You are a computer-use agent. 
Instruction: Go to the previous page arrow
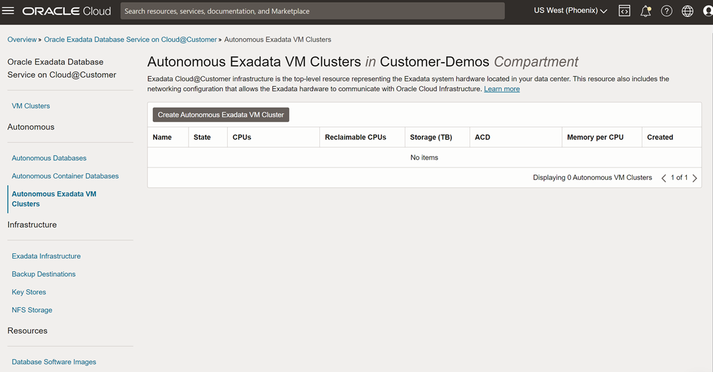663,178
